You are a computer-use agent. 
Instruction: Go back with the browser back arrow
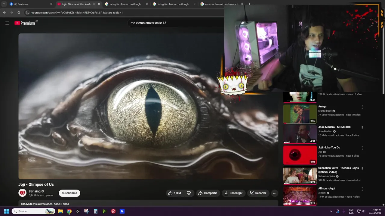pos(5,13)
